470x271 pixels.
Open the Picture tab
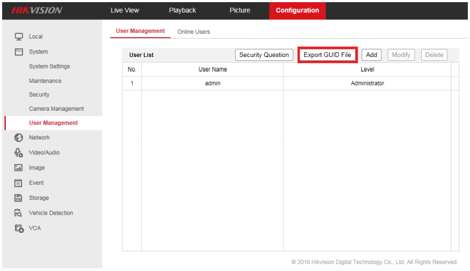click(240, 10)
